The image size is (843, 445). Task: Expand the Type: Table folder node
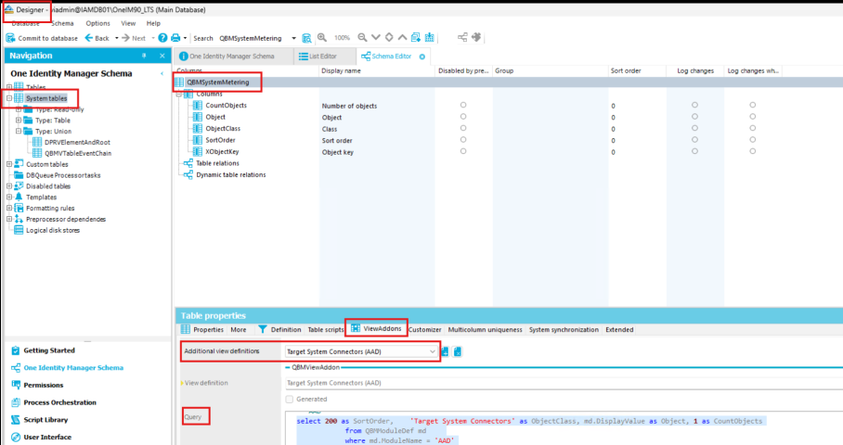pos(19,121)
